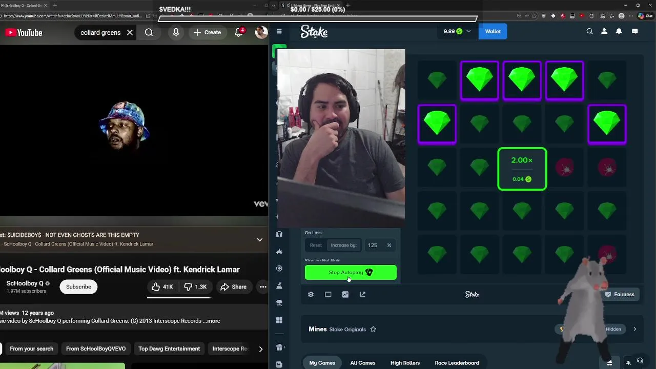
Task: Deselect the highlighted gem in top row, middle column
Action: pyautogui.click(x=522, y=80)
